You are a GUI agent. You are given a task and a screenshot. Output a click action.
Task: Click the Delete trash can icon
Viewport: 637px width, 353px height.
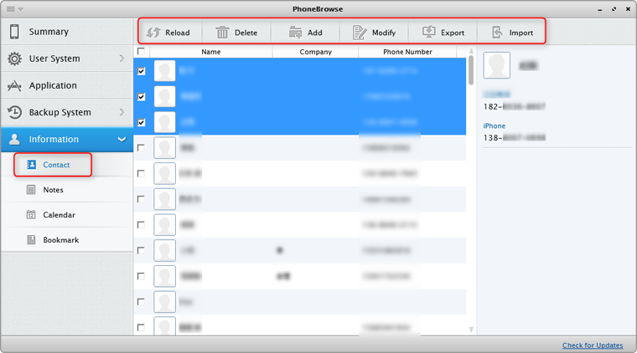(222, 33)
